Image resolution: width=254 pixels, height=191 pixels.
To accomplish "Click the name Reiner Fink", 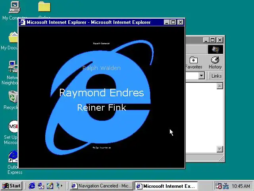I will pyautogui.click(x=102, y=107).
